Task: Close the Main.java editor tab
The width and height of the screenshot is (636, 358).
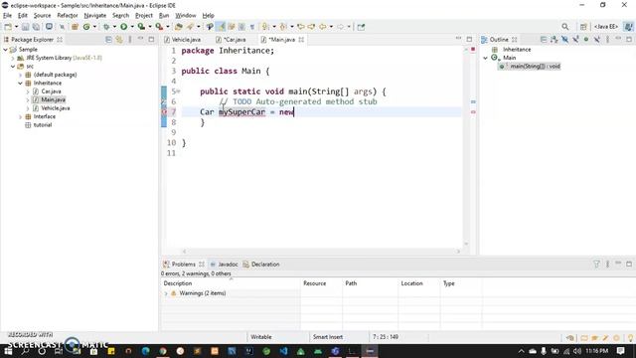Action: [301, 40]
